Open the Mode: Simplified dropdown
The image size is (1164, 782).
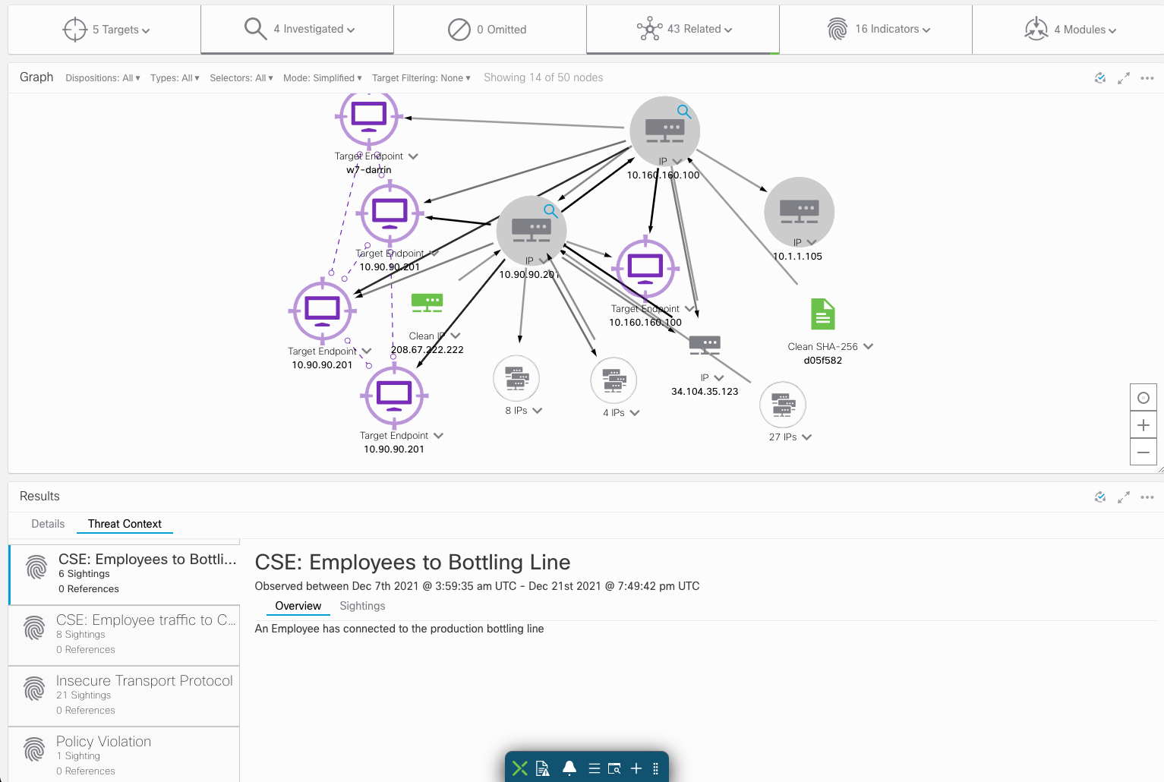322,77
